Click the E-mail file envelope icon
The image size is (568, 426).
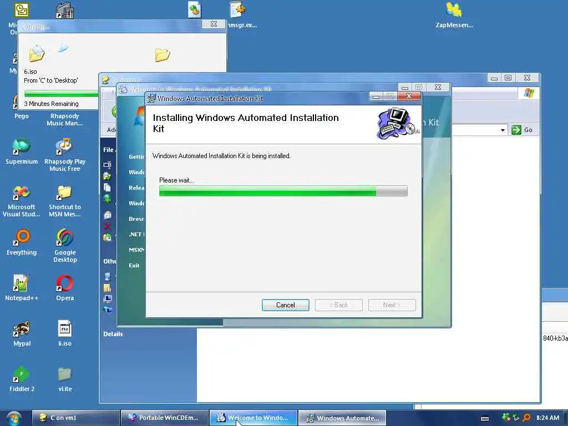(x=107, y=215)
